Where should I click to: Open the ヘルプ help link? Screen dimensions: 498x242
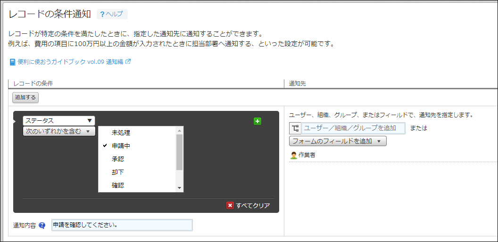[x=112, y=14]
